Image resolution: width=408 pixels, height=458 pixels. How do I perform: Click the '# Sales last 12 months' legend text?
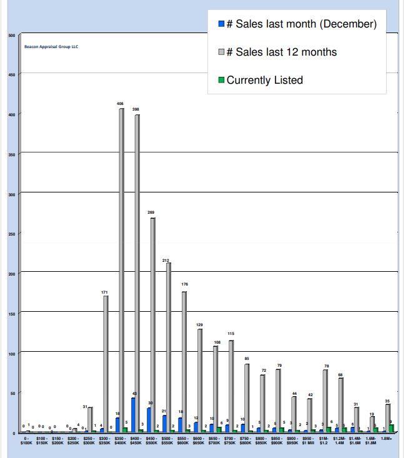click(281, 52)
